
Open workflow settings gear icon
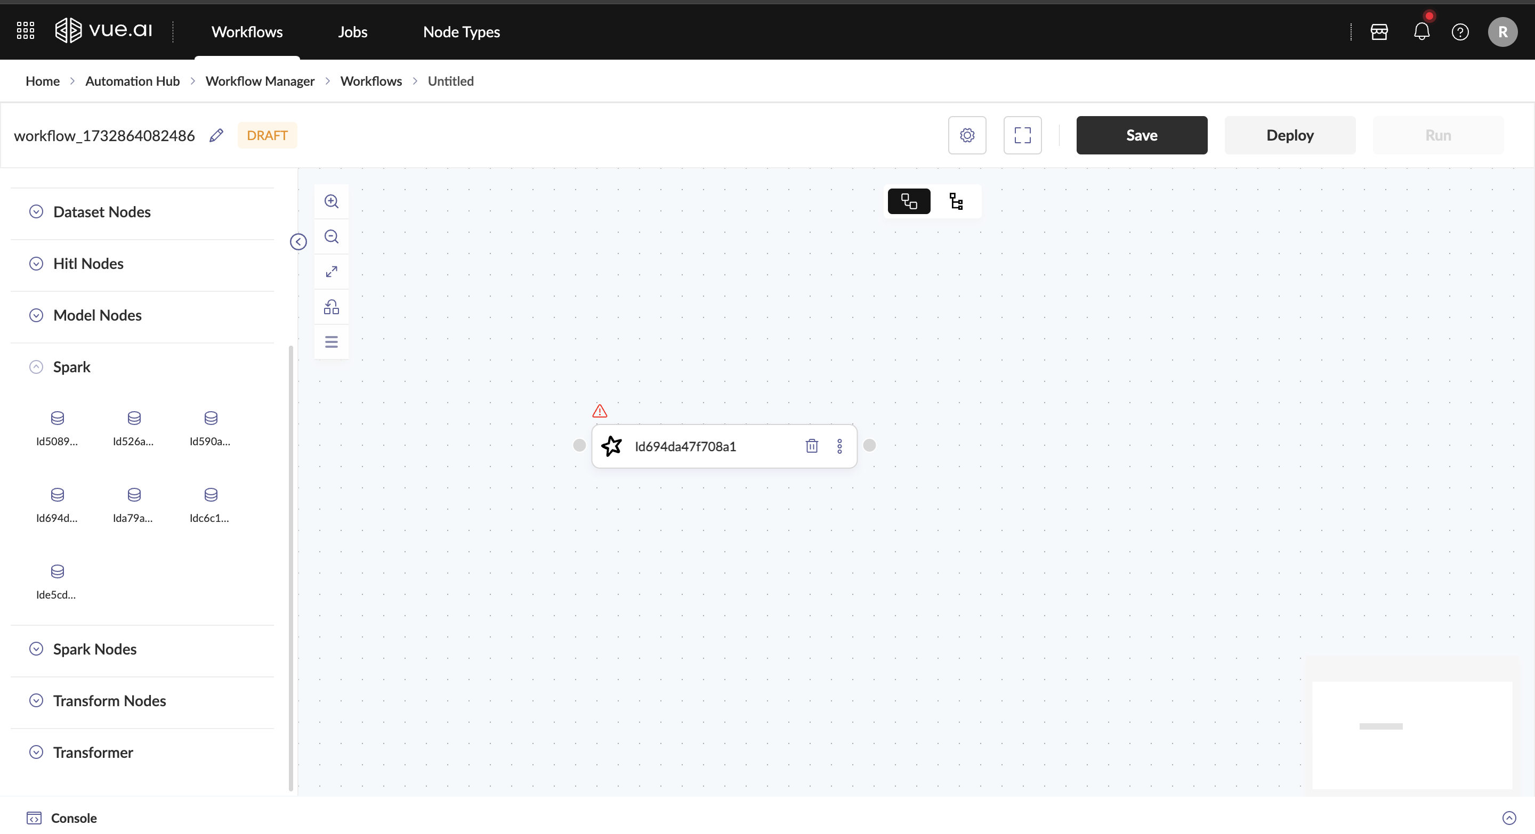(966, 135)
